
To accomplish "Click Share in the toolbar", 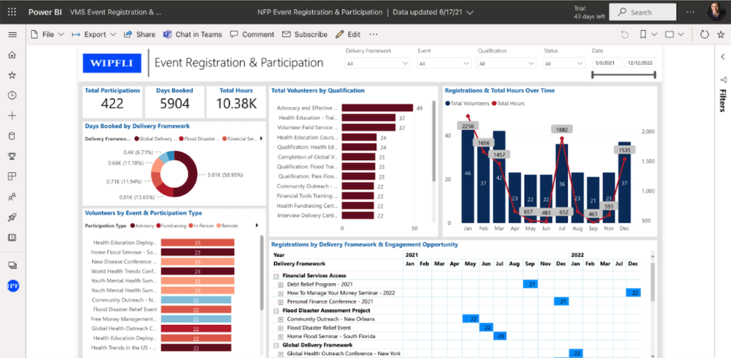I will click(x=139, y=34).
